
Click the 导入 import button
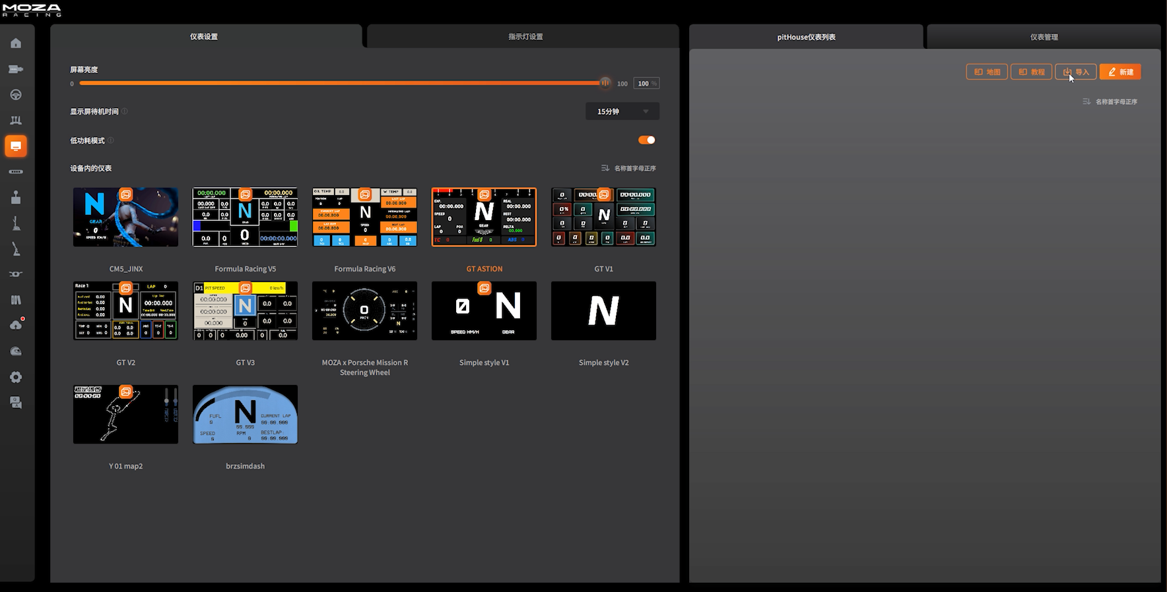pos(1075,72)
